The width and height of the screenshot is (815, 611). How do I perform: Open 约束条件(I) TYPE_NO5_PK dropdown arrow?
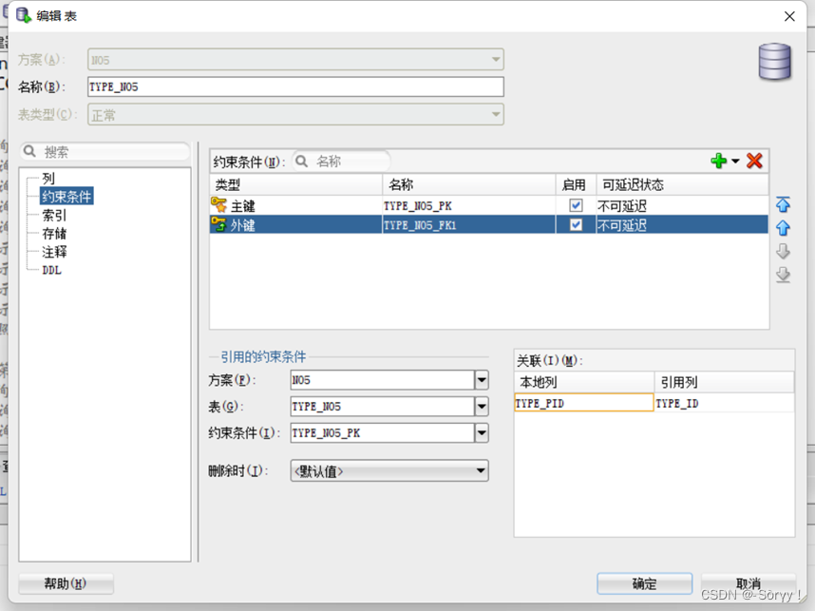pyautogui.click(x=482, y=432)
